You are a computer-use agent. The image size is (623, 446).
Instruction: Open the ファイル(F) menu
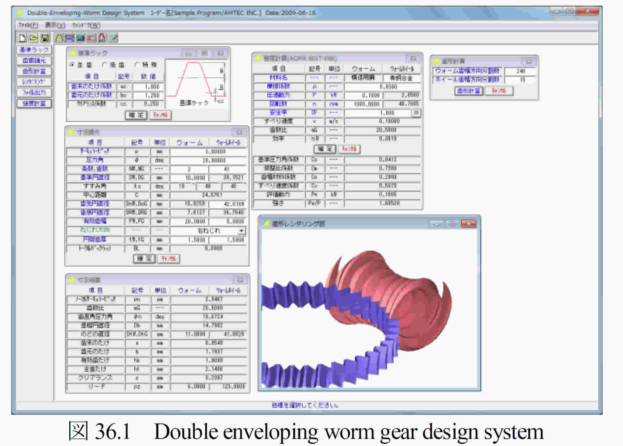pos(28,25)
